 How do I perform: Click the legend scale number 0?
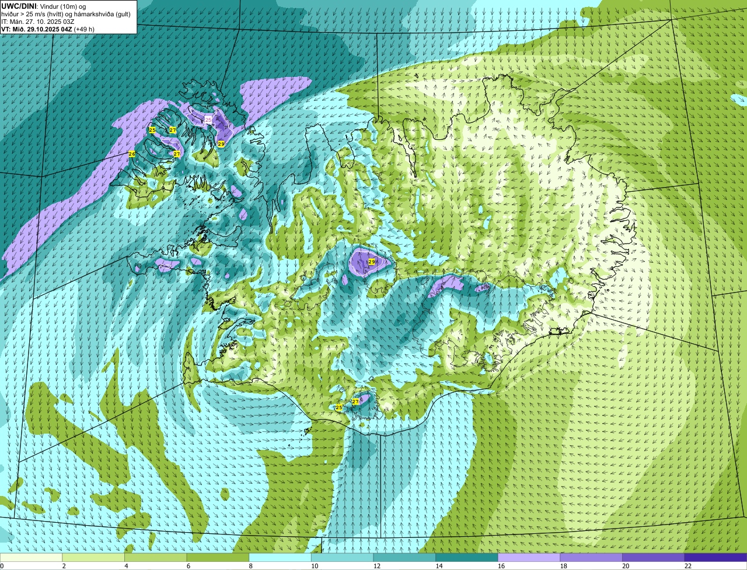point(2,566)
